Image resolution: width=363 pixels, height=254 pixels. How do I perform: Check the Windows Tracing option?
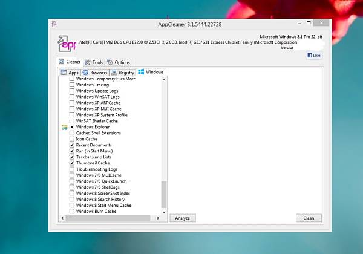[72, 85]
